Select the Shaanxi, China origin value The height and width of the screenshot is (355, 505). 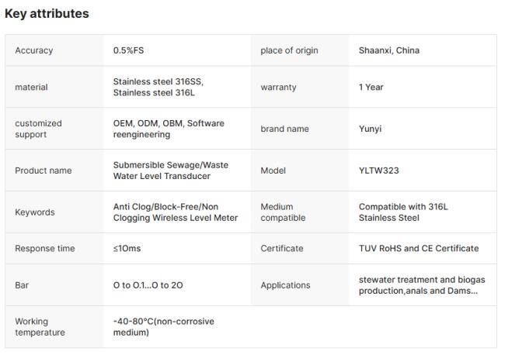pos(389,51)
